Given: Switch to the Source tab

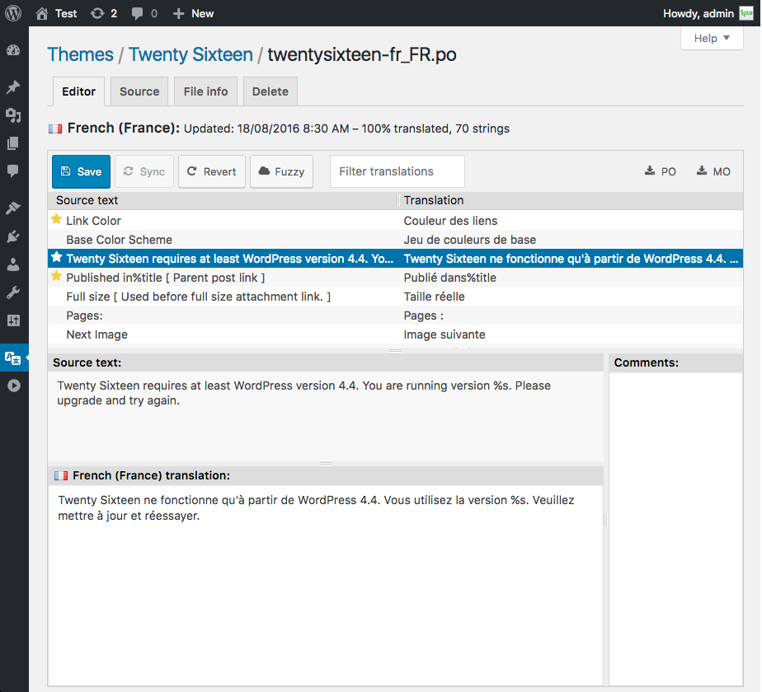Looking at the screenshot, I should (139, 91).
